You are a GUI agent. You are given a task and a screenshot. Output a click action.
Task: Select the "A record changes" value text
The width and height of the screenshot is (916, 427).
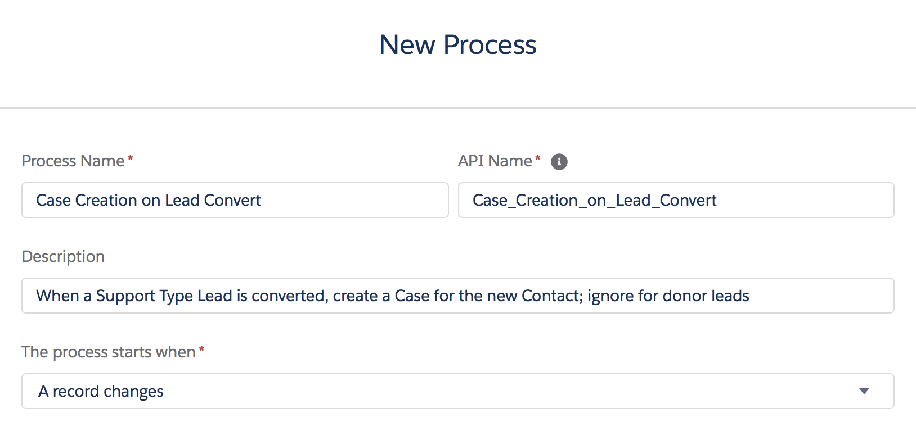[x=101, y=391]
